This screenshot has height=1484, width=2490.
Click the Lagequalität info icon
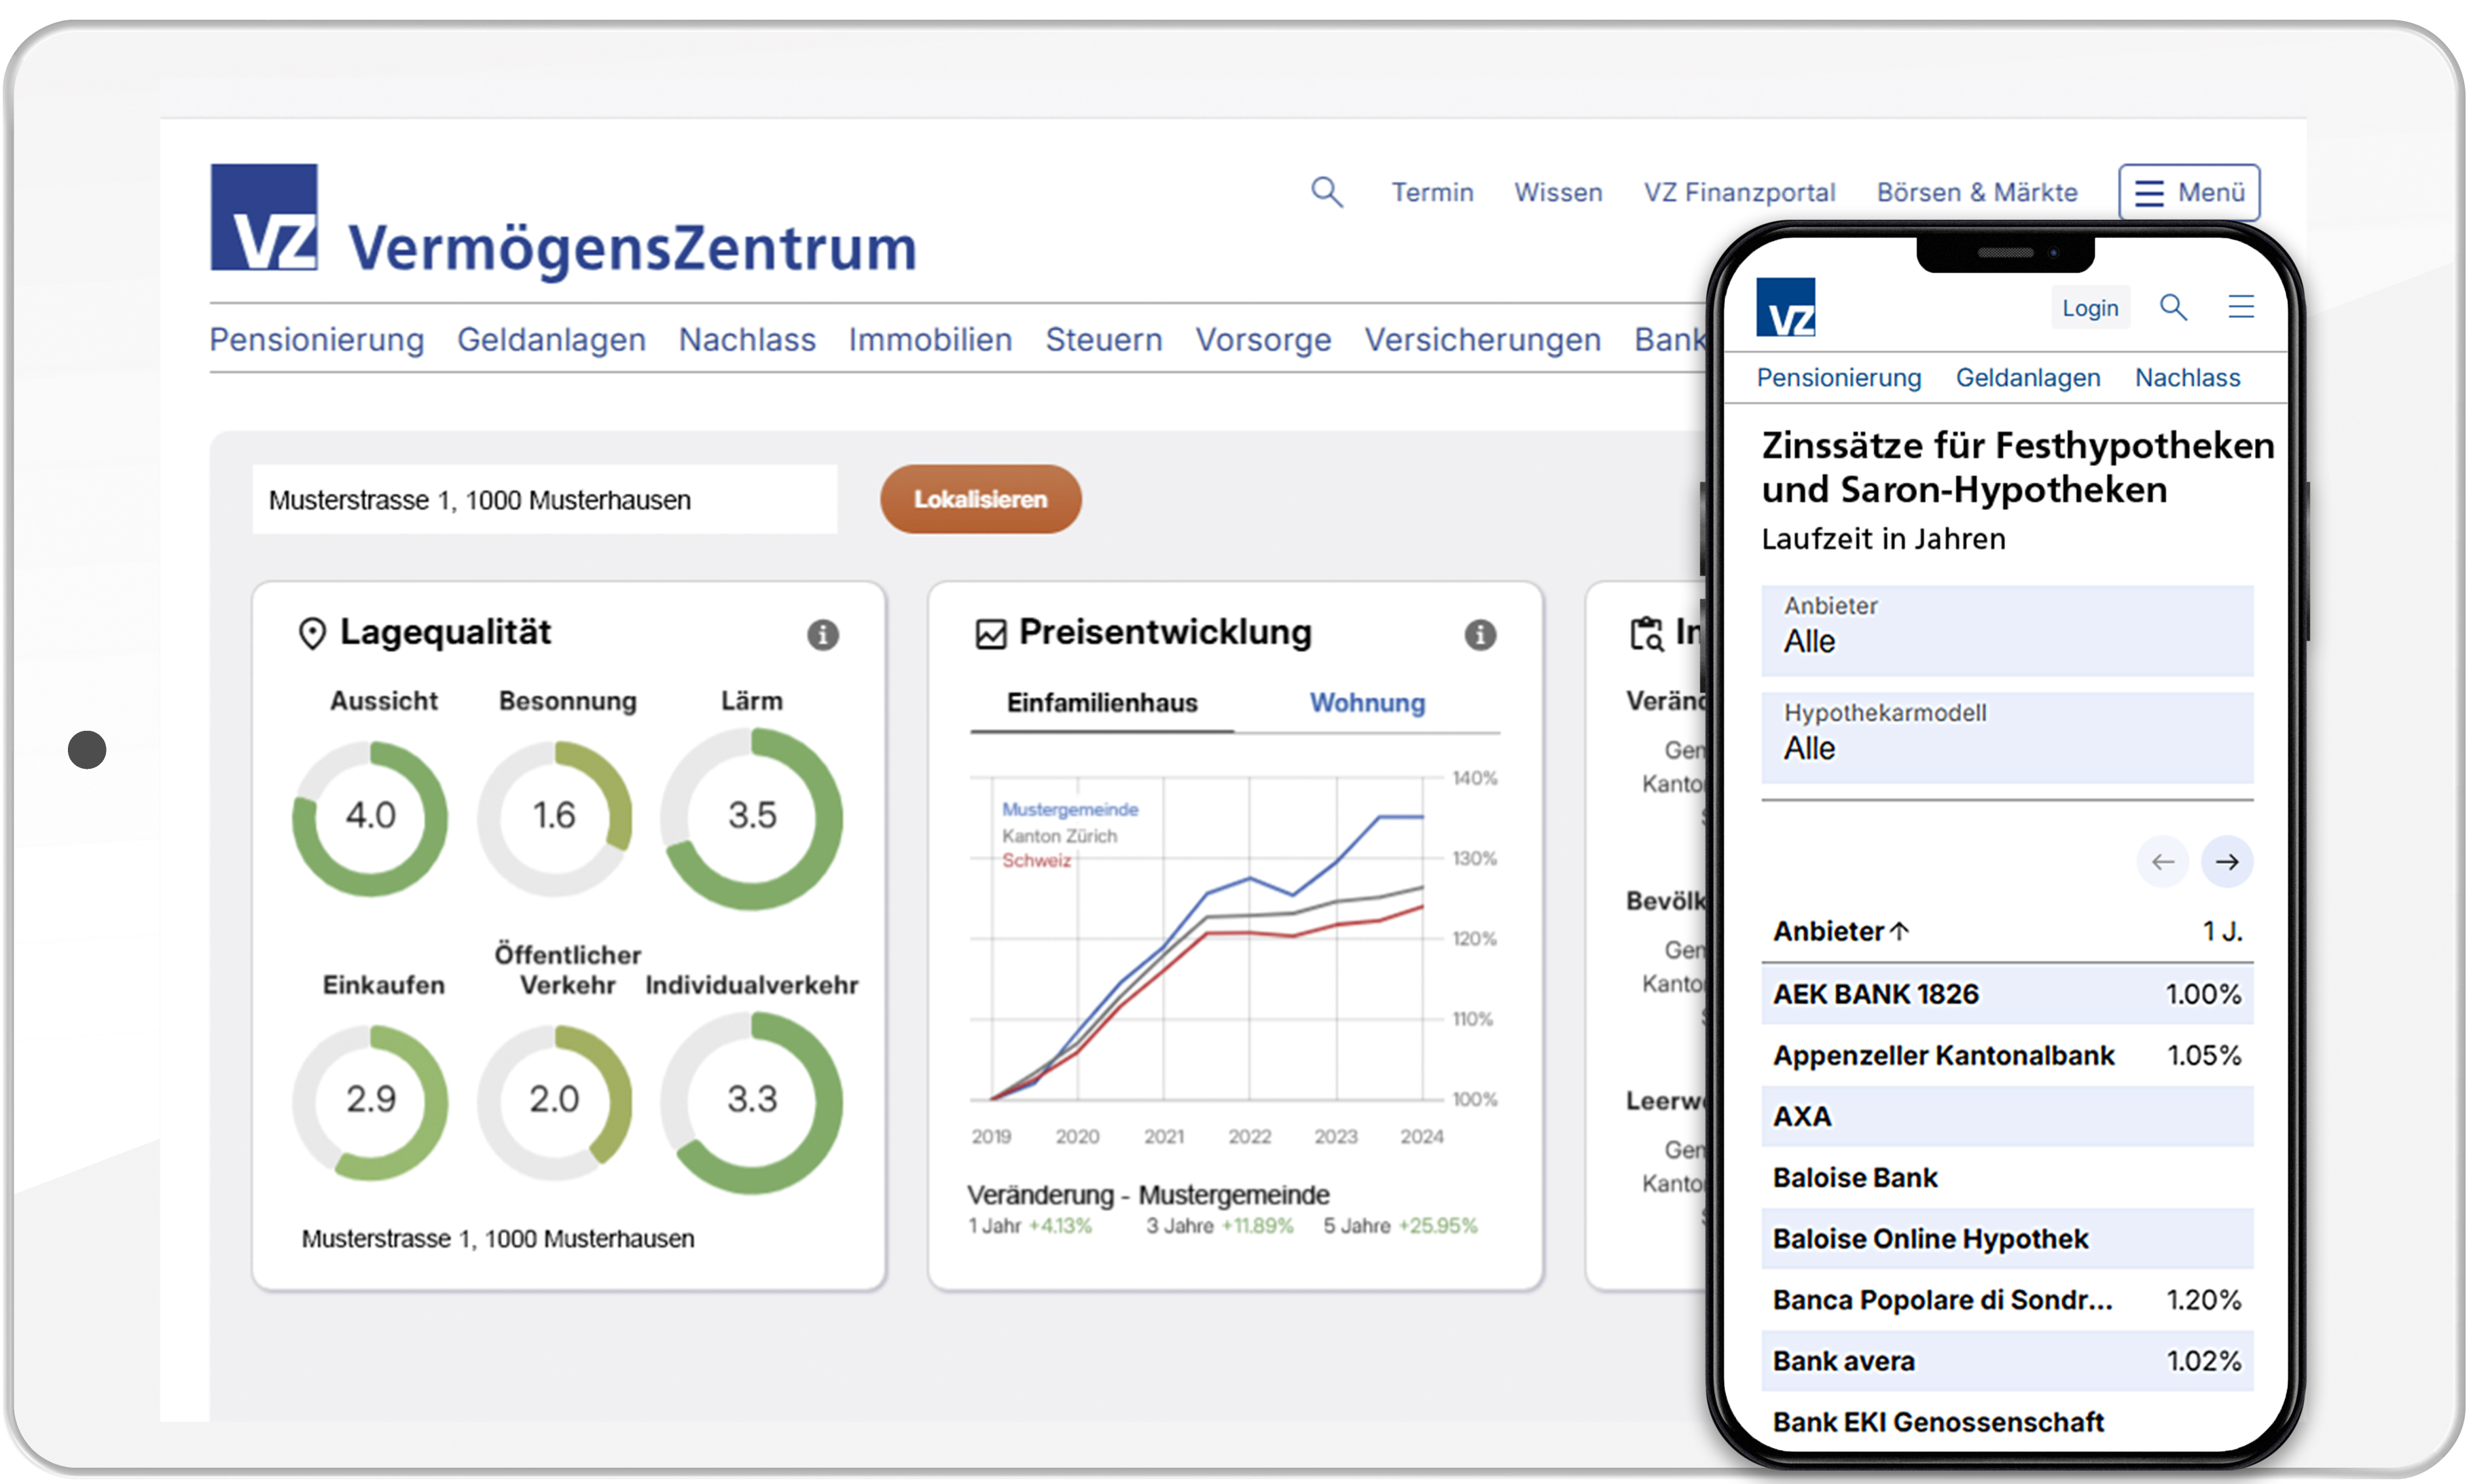pos(822,634)
